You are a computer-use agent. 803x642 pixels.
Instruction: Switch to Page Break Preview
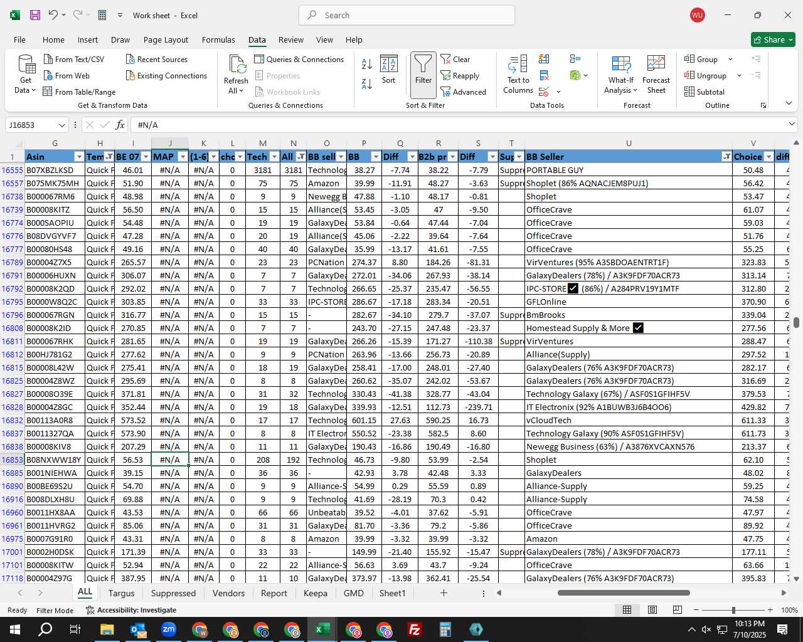(x=678, y=609)
